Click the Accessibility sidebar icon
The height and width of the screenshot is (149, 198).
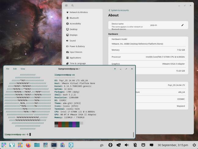click(x=68, y=24)
